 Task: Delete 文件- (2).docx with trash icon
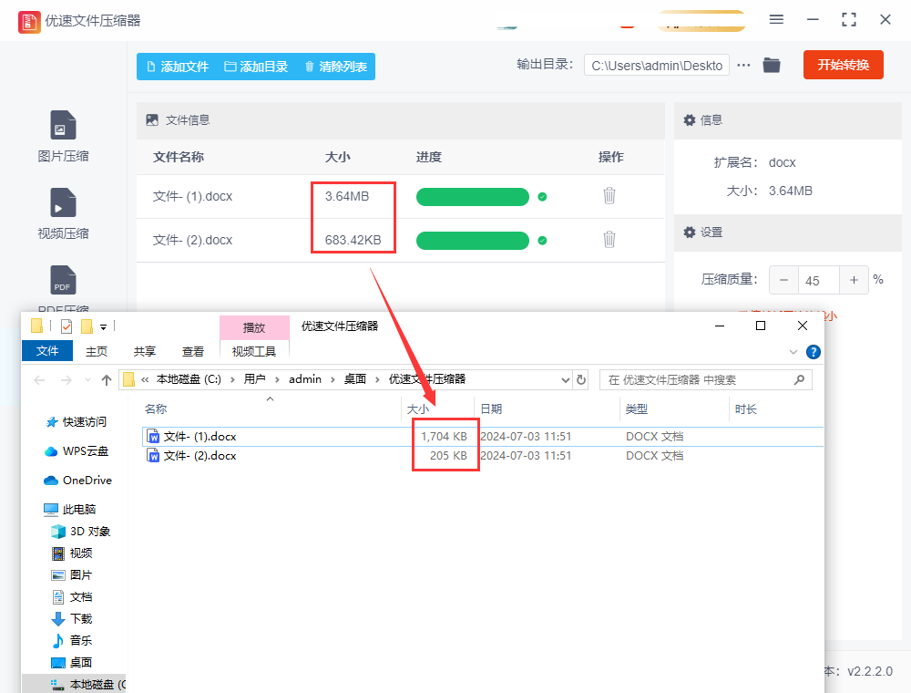tap(609, 240)
